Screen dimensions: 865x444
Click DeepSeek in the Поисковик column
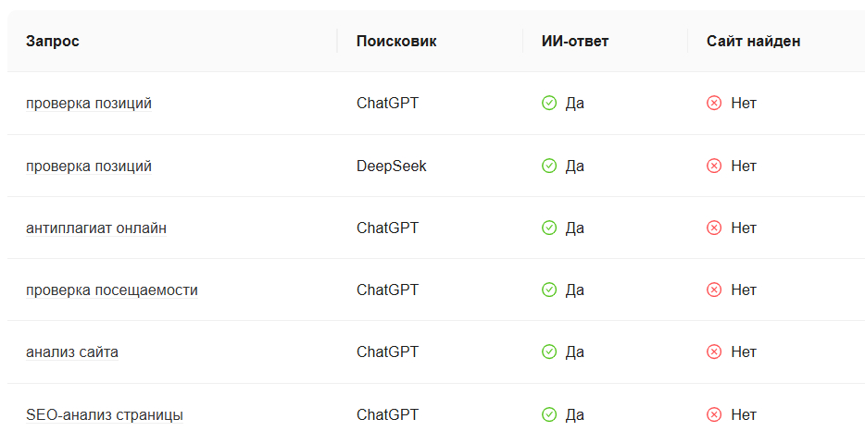pyautogui.click(x=391, y=166)
